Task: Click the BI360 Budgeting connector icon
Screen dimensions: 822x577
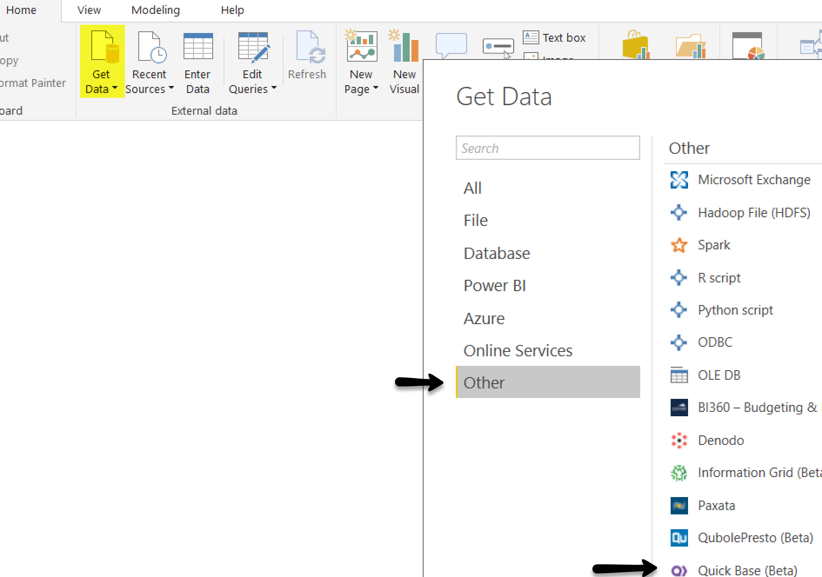Action: [679, 408]
